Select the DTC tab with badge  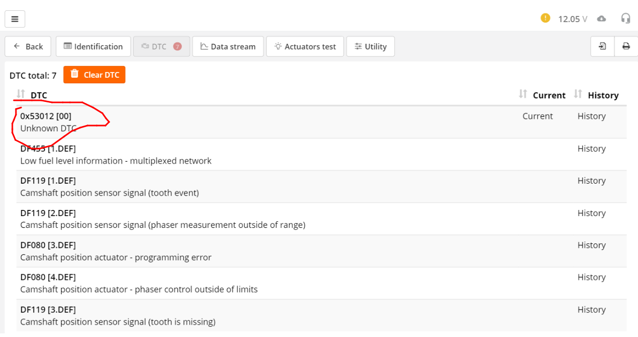(161, 46)
